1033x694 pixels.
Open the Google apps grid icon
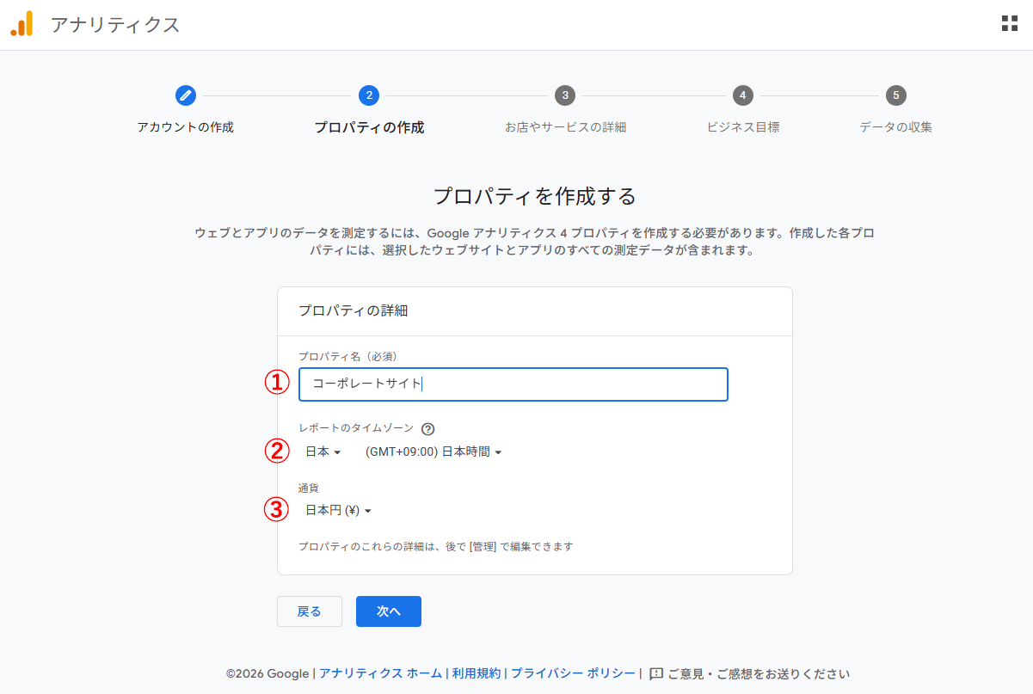pos(1008,23)
